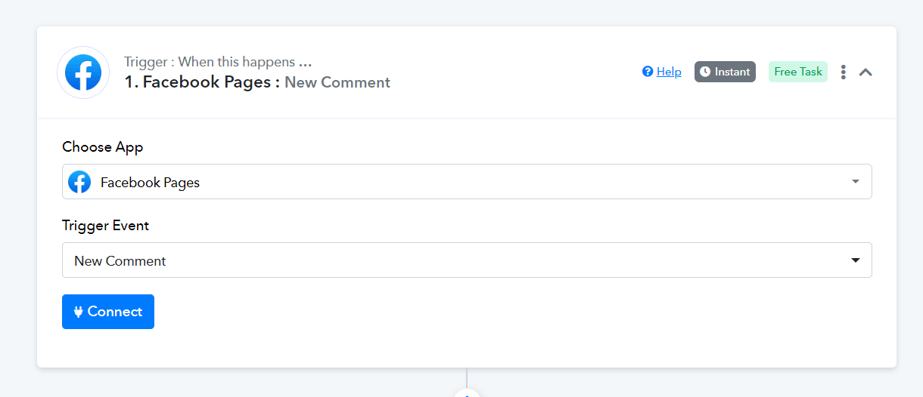The height and width of the screenshot is (397, 923).
Task: Click the Trigger Event dropdown arrow
Action: 856,260
